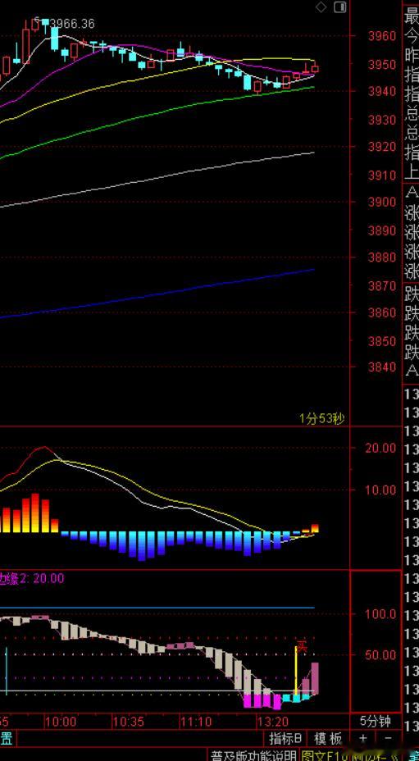
Task: Zoom out the chart with the minus button
Action: (388, 739)
